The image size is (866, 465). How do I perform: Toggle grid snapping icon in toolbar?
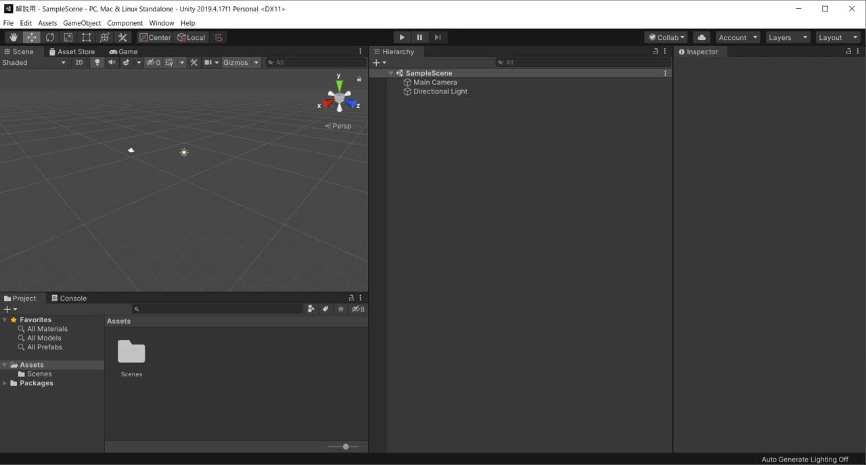(218, 37)
